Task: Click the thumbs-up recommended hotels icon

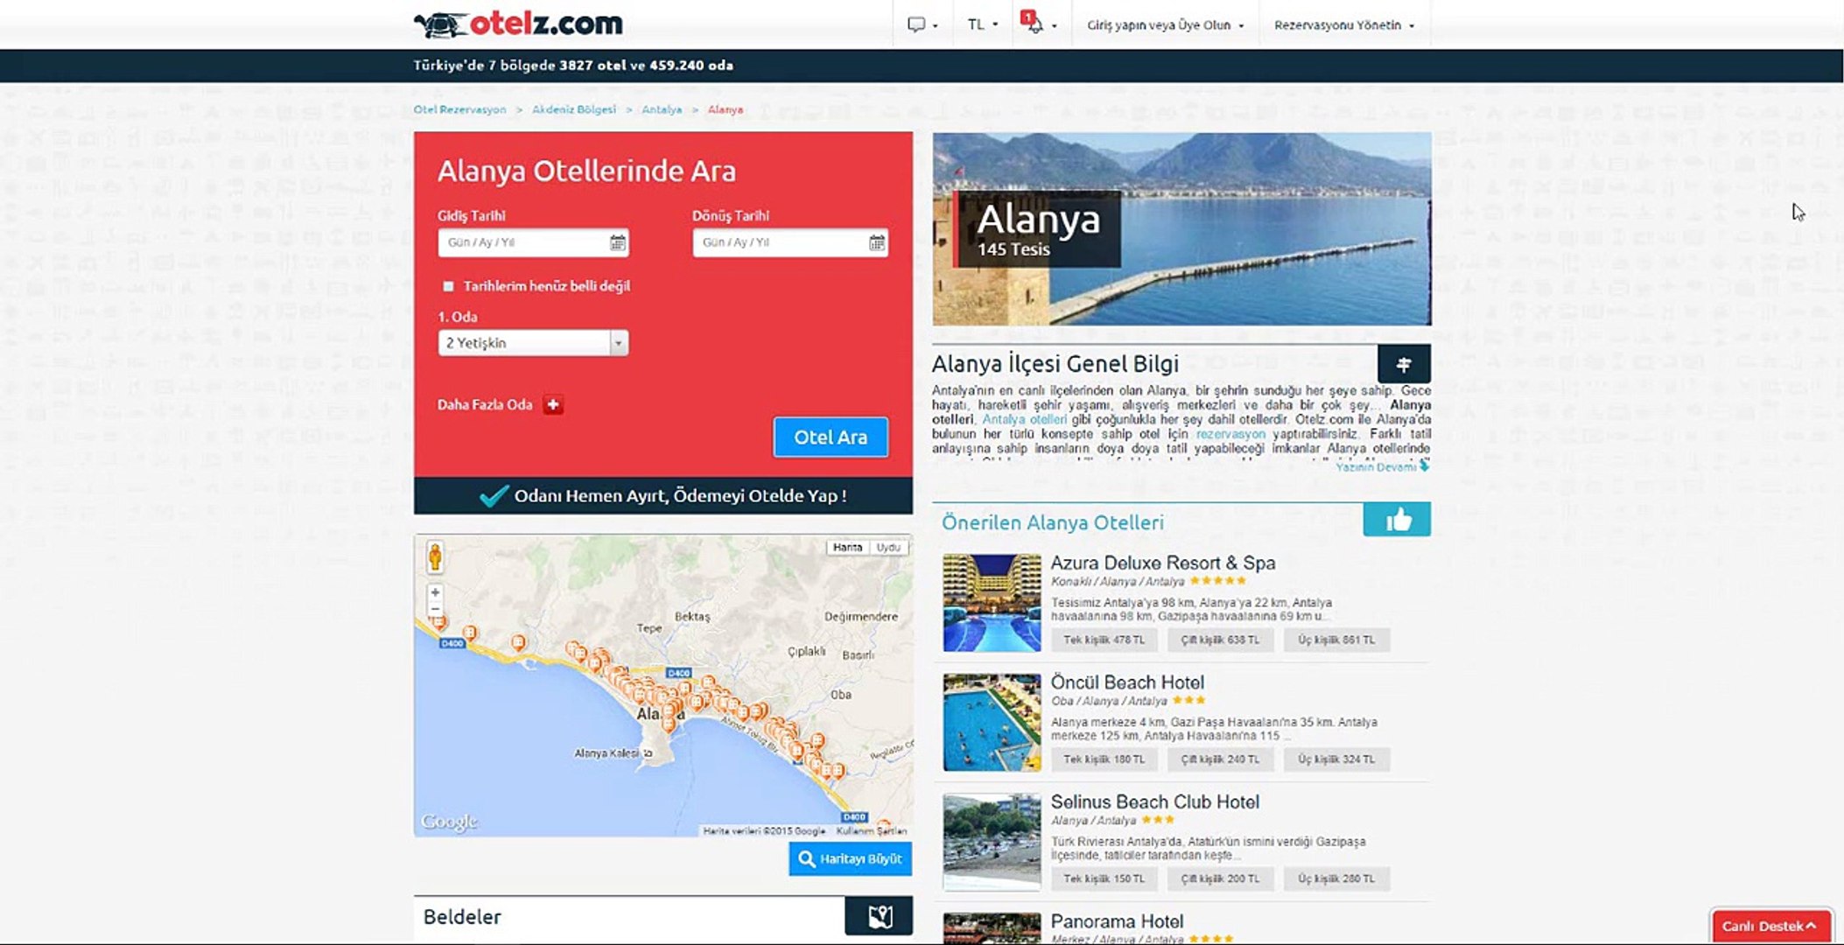Action: point(1397,520)
